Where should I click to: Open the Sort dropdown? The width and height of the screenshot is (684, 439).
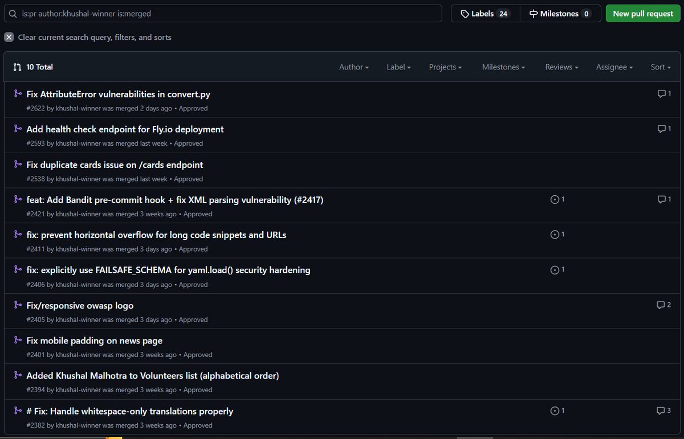tap(661, 67)
